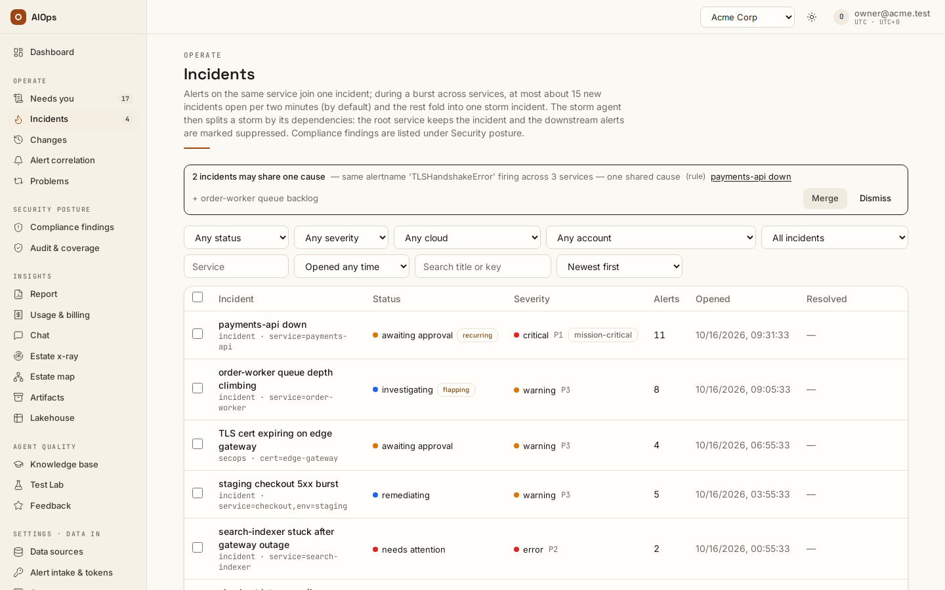Click the AIOps logo icon

click(18, 17)
